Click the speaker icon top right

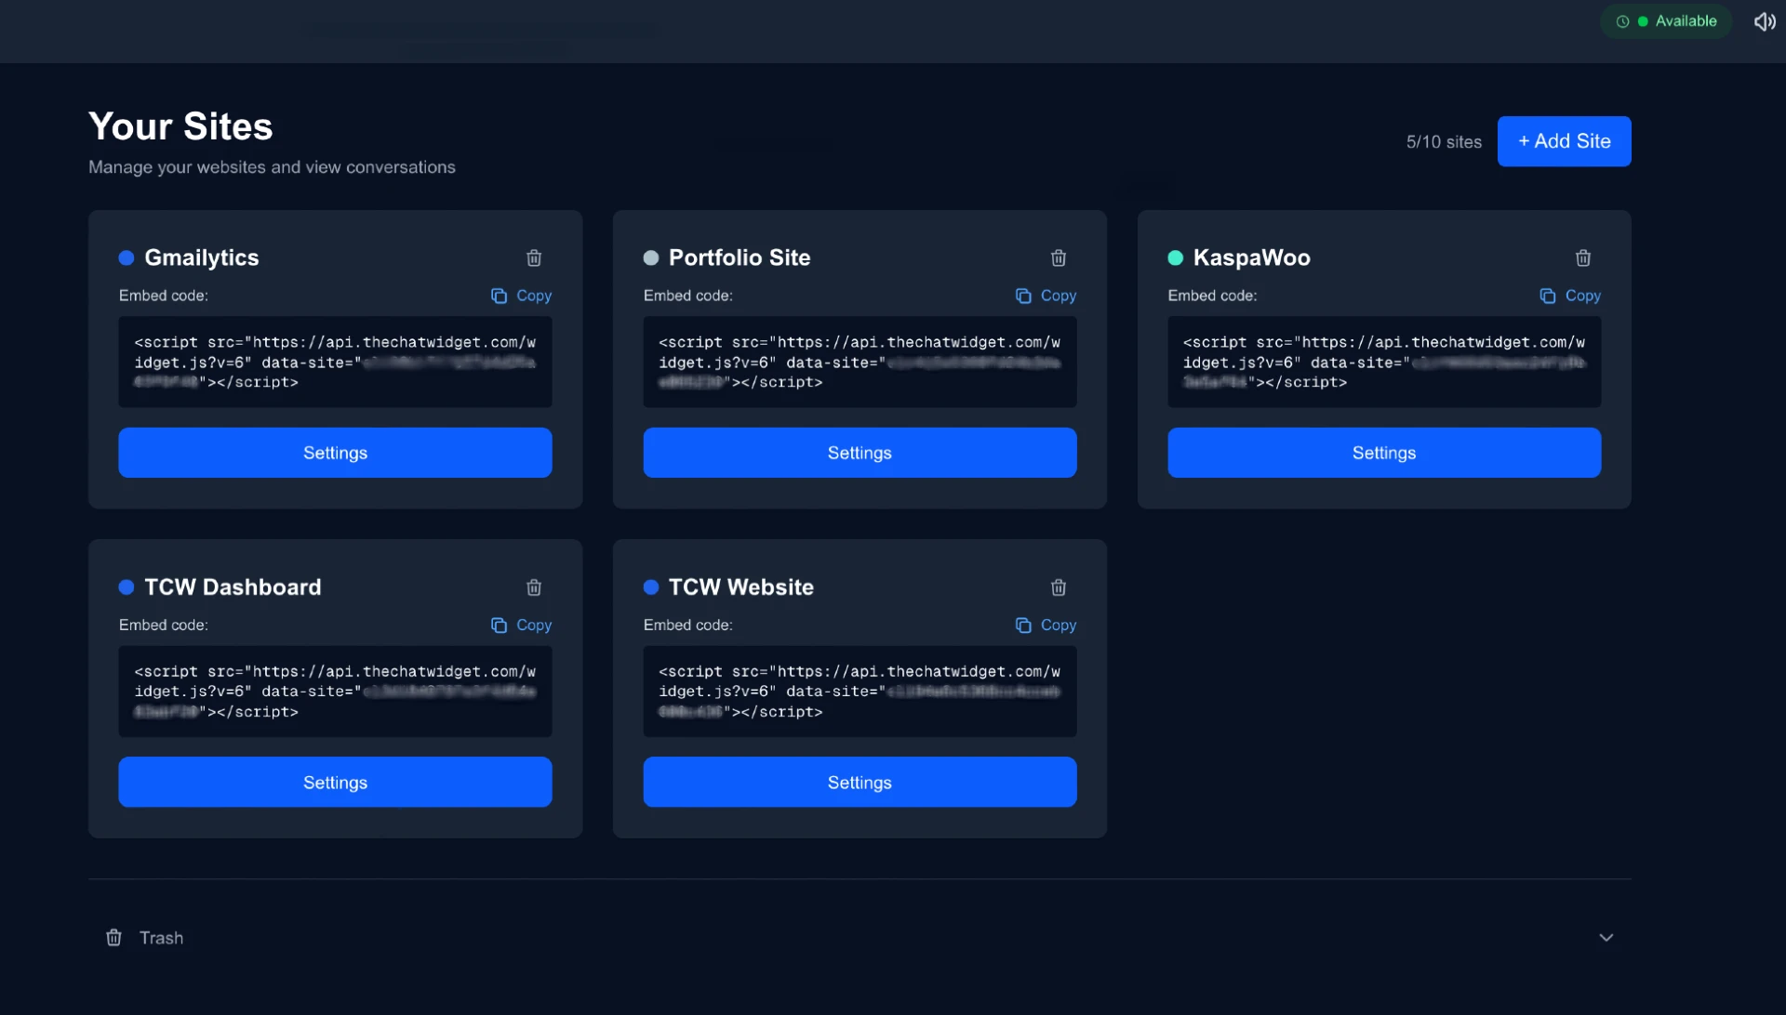click(x=1765, y=20)
